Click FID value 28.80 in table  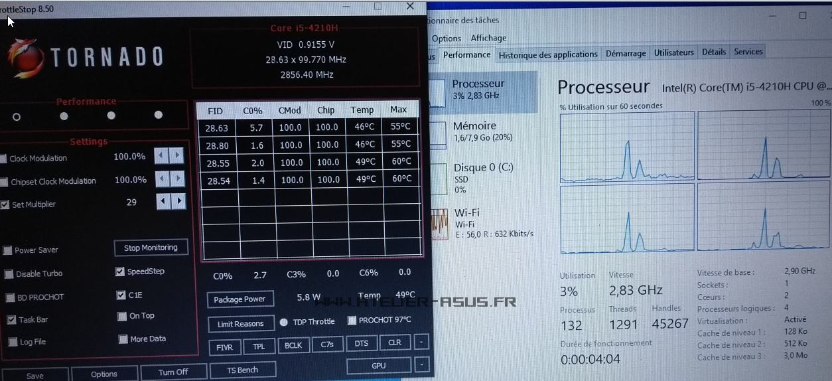point(217,145)
